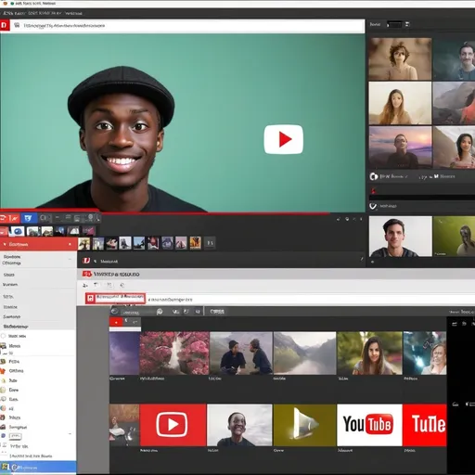Click the olive tile with a golden play arrow
Image resolution: width=475 pixels, height=475 pixels.
(304, 425)
